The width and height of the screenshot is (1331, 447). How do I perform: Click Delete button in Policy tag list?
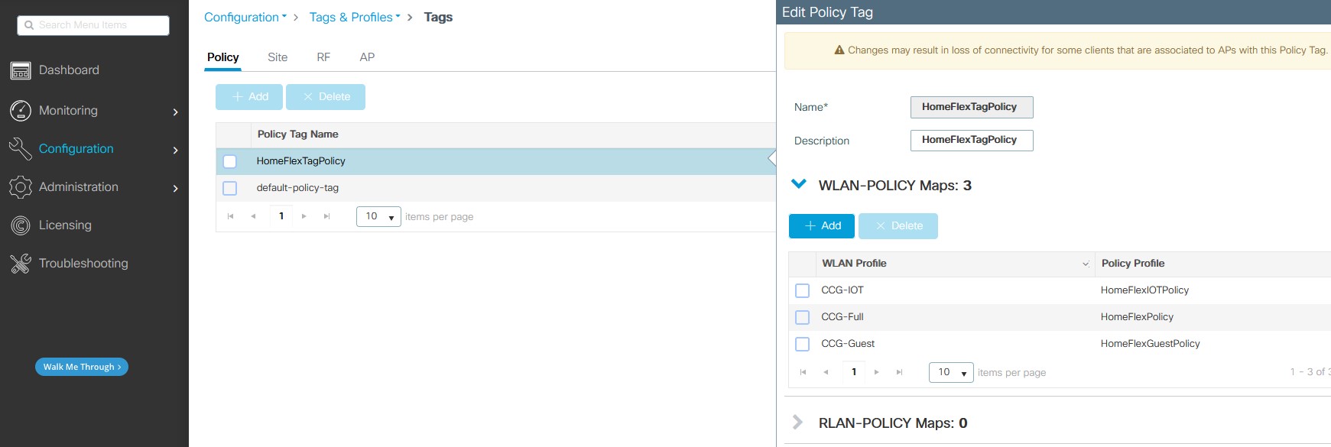click(326, 97)
